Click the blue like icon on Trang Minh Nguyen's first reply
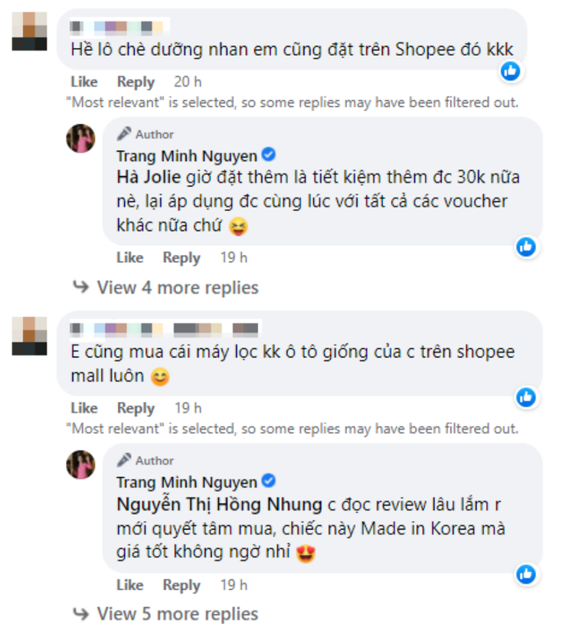 [x=526, y=247]
